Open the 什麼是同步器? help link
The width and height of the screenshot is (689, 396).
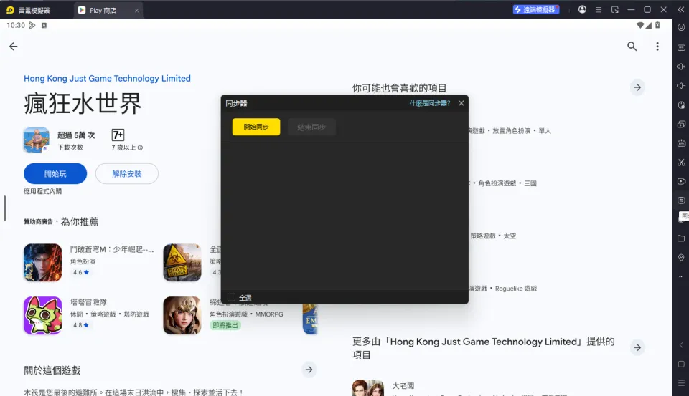tap(430, 103)
